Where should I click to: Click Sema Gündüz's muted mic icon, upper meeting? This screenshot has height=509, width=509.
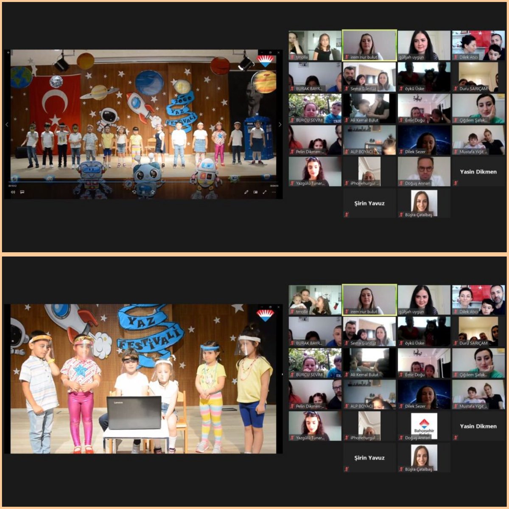pos(347,89)
